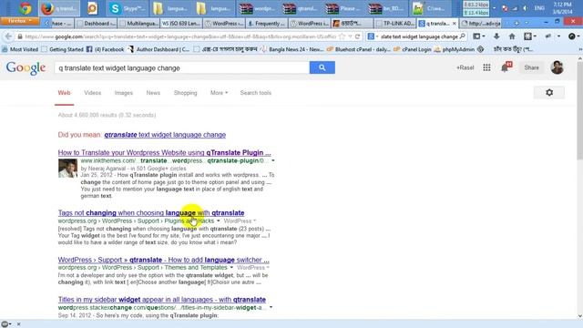Open the WinRAR 'wordpr...' taskbar window
The height and width of the screenshot is (328, 583).
pos(257,8)
